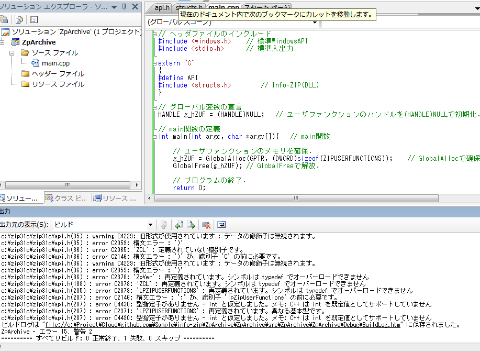Select the ヘッダー ファイル folder
The image size is (480, 352).
tap(58, 73)
